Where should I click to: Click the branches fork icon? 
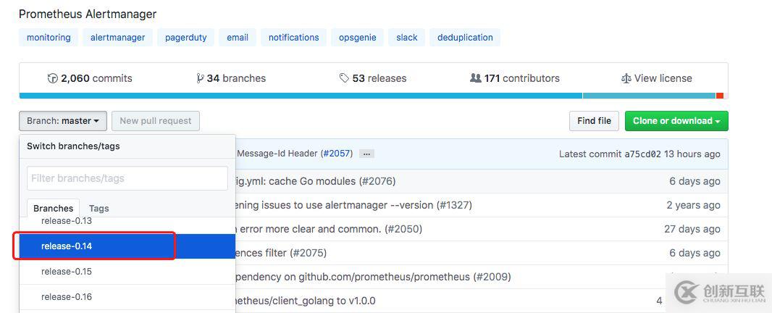coord(200,78)
